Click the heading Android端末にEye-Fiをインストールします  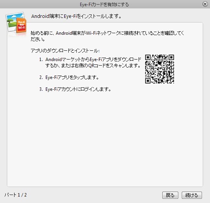[76, 16]
